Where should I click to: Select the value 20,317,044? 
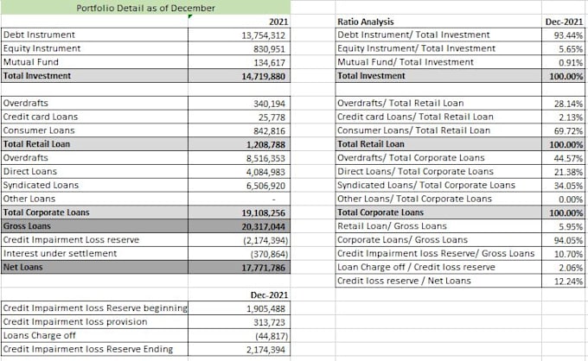(x=240, y=226)
